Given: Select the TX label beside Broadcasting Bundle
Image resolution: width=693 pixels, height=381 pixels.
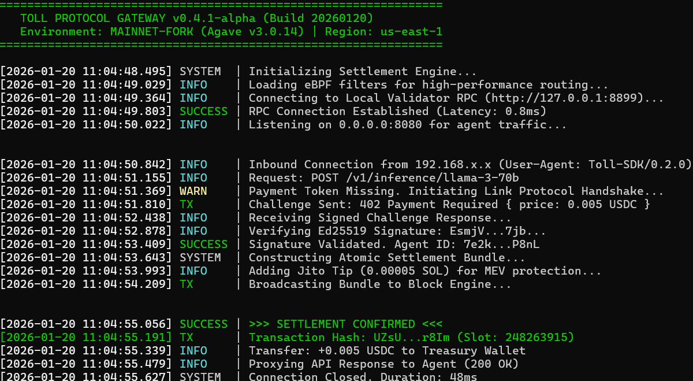Looking at the screenshot, I should click(187, 284).
